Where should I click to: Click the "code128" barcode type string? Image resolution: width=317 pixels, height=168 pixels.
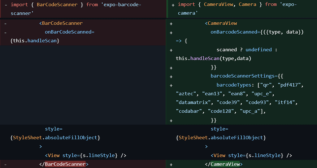pyautogui.click(x=221, y=111)
